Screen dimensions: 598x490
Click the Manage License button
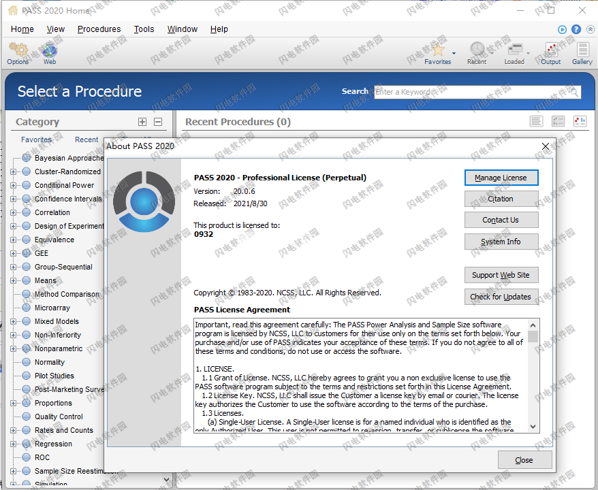click(501, 178)
